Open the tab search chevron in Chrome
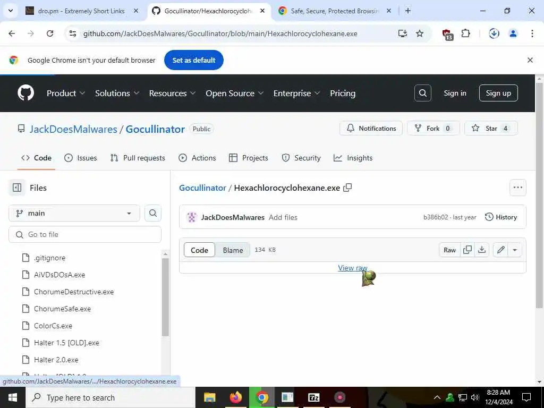This screenshot has width=544, height=408. (x=11, y=11)
